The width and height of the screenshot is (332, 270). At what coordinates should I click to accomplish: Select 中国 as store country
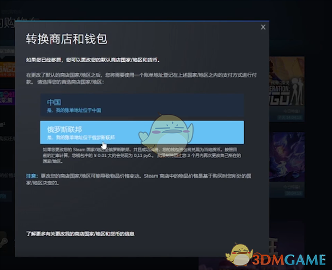click(142, 105)
